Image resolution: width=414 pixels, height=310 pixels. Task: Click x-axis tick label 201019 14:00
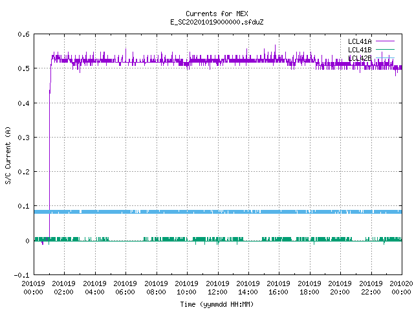click(248, 288)
